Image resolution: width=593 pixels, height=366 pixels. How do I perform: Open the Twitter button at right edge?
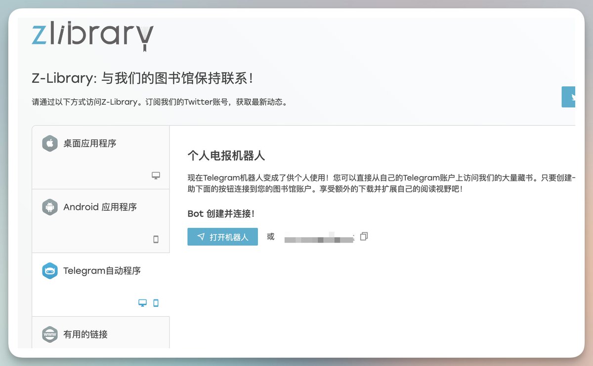[x=569, y=97]
